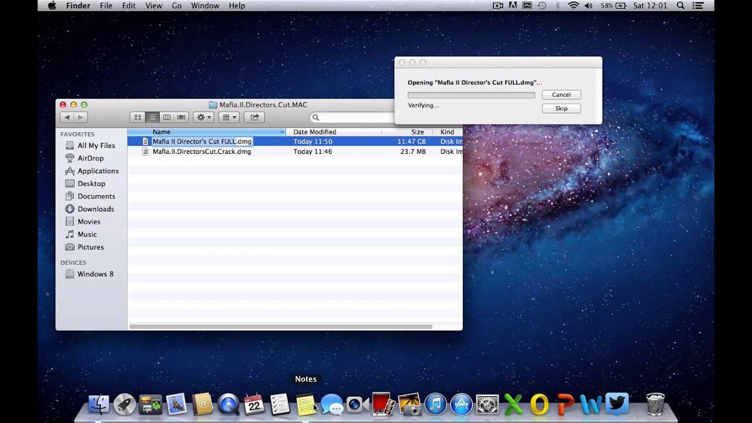Open the App Store dock icon
The height and width of the screenshot is (423, 752).
461,405
